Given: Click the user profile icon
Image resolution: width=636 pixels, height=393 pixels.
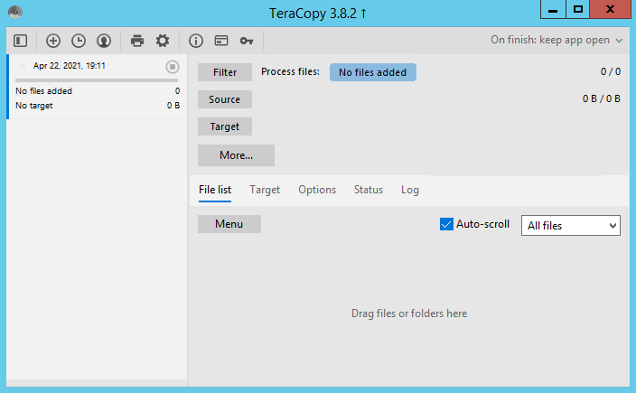Looking at the screenshot, I should pos(104,41).
